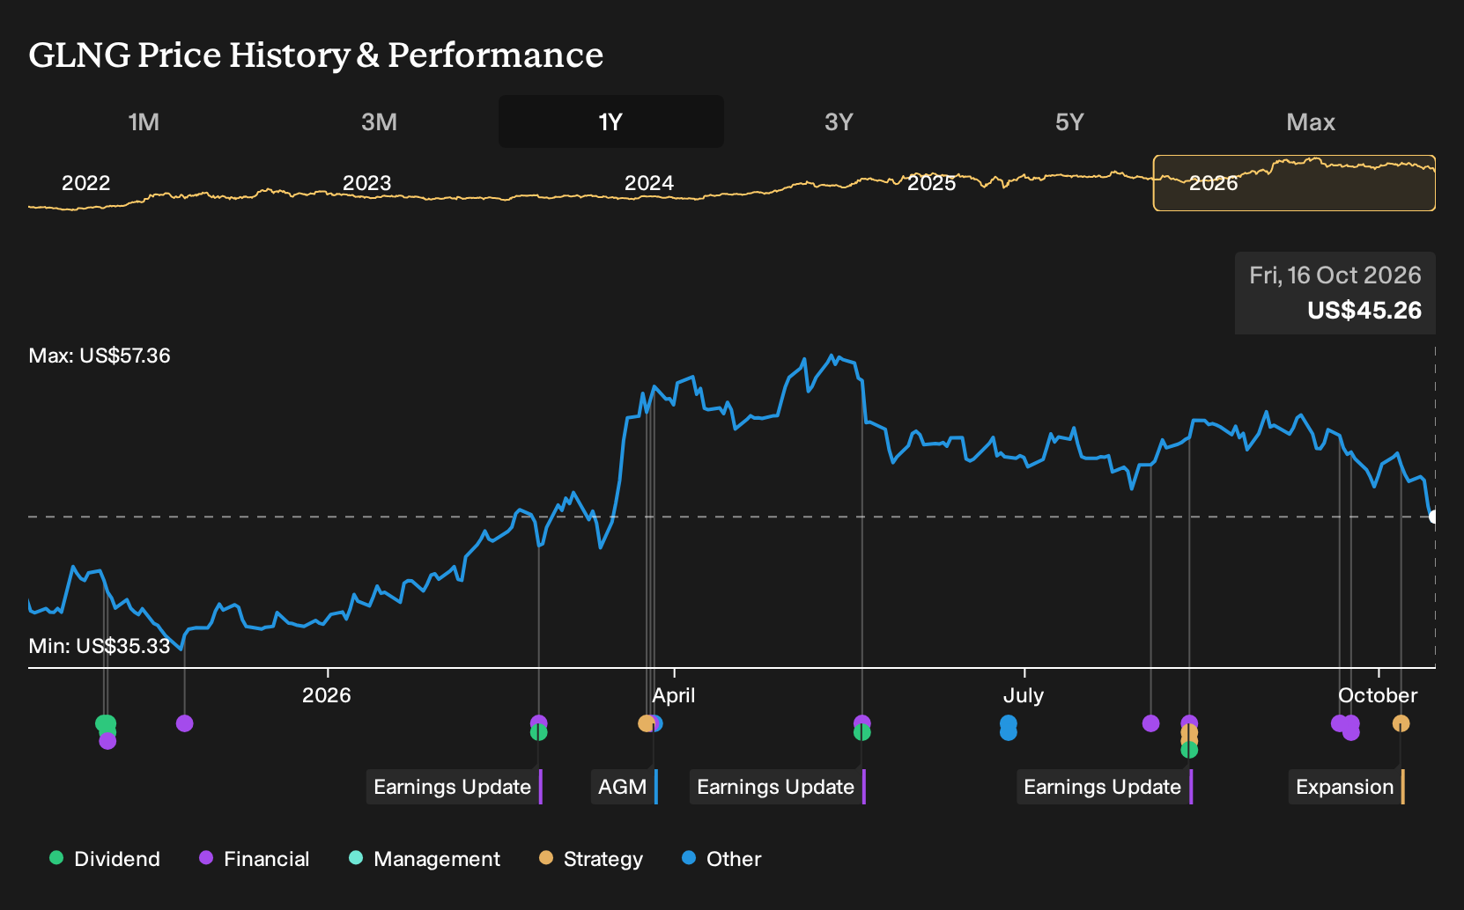
Task: Toggle the Dividend legend filter
Action: (x=105, y=859)
